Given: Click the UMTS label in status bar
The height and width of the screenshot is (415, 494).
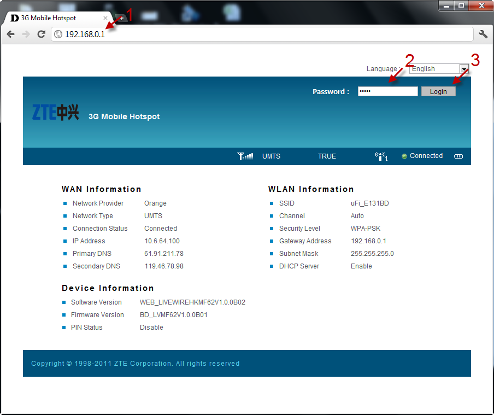Looking at the screenshot, I should coord(271,156).
